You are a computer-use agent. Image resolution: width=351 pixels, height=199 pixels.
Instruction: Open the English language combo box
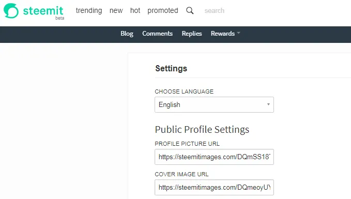point(214,104)
